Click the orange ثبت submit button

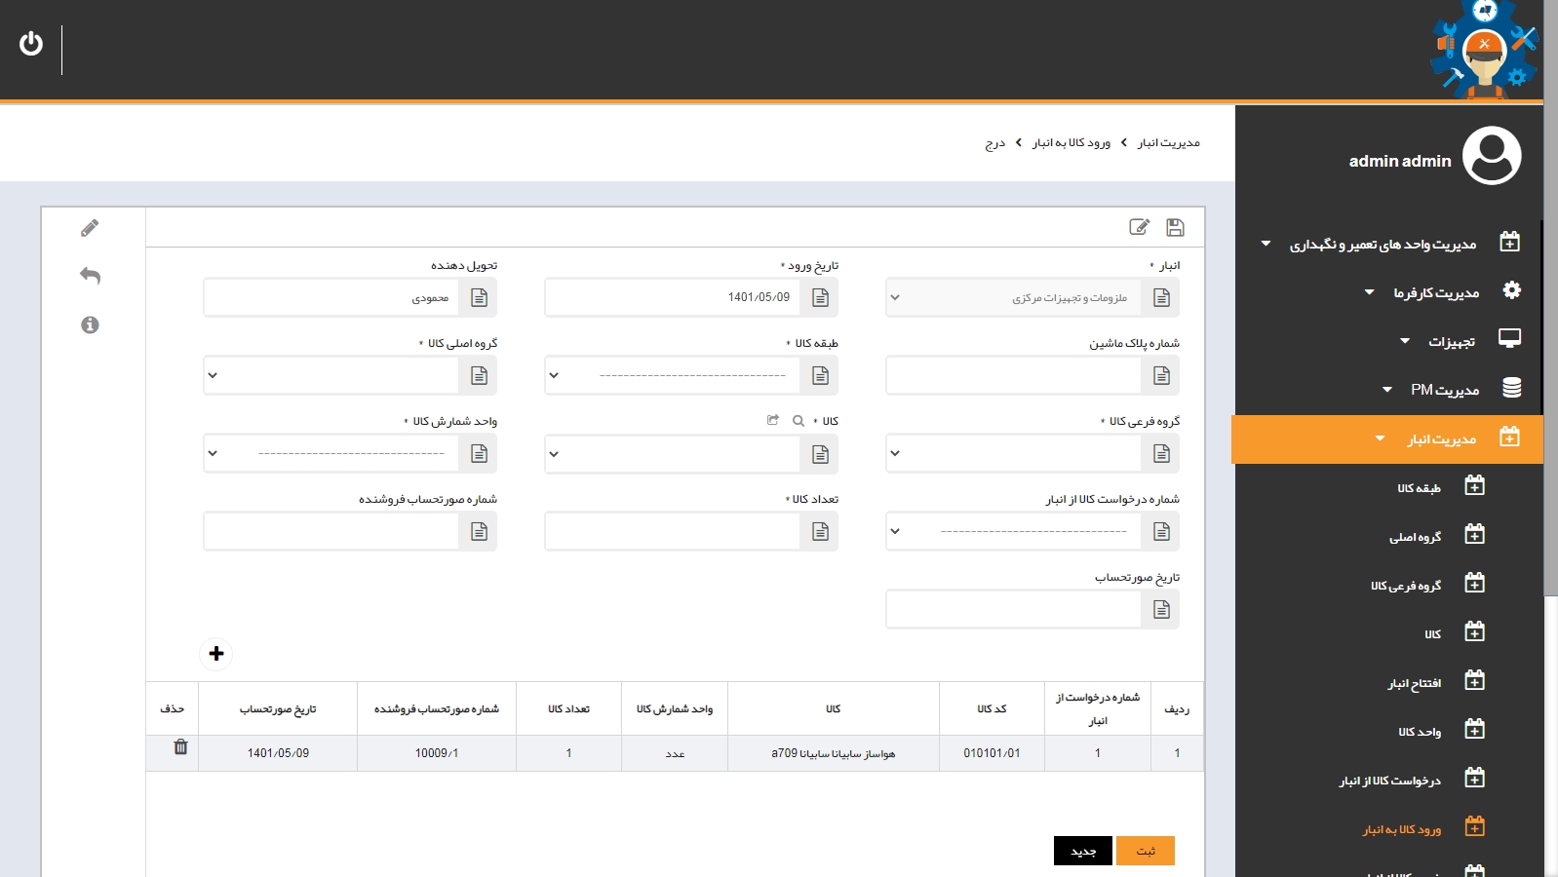point(1145,851)
